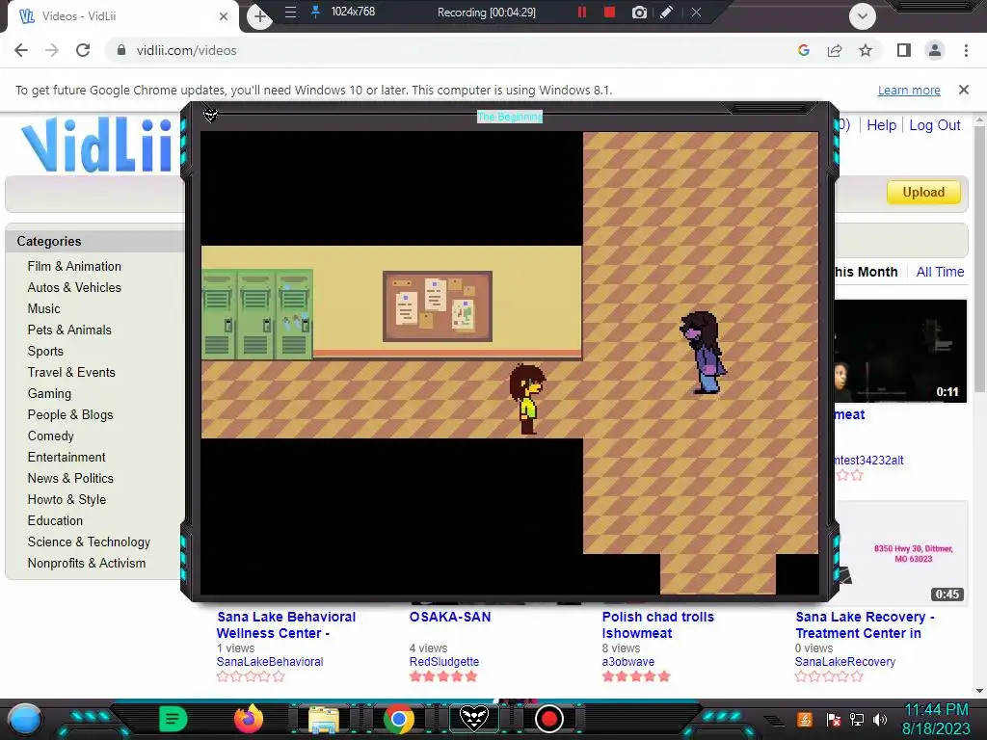The image size is (987, 740).
Task: Close the Videos - VidLii tab
Action: 224,16
